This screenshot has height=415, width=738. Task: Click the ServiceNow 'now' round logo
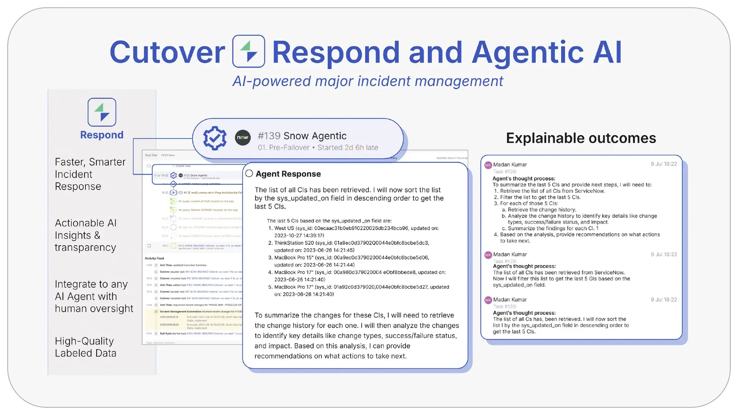[x=243, y=138]
